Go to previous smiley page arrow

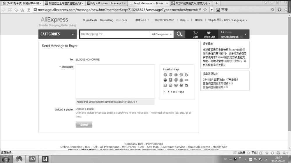tap(165, 92)
